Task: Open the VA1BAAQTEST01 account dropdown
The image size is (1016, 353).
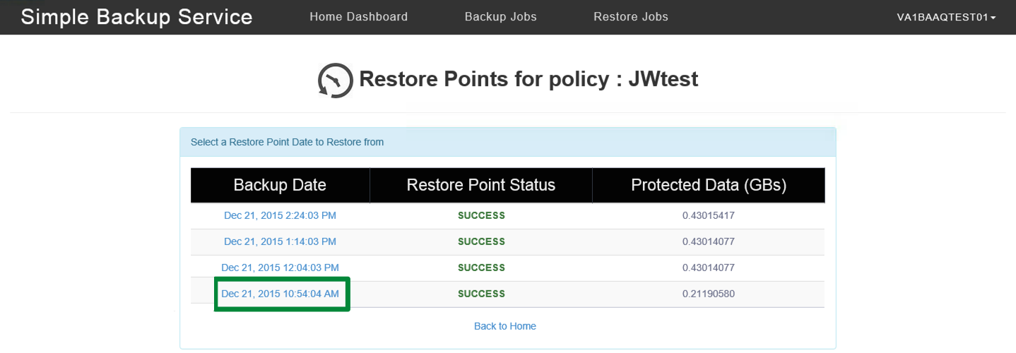Action: click(946, 17)
